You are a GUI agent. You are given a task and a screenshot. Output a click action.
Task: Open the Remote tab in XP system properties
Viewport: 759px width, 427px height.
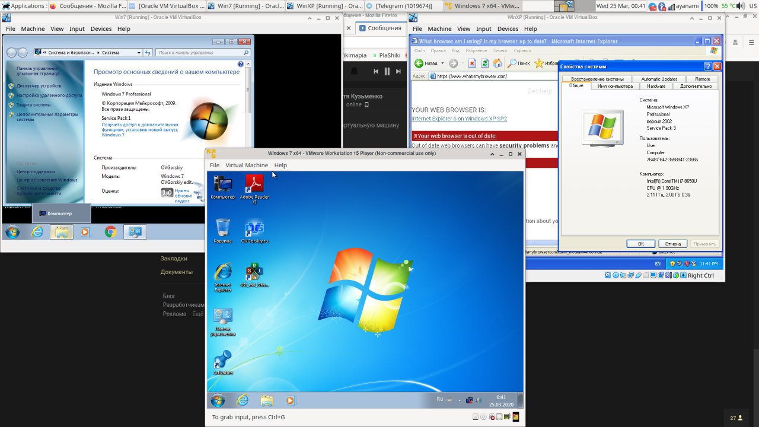(x=702, y=79)
